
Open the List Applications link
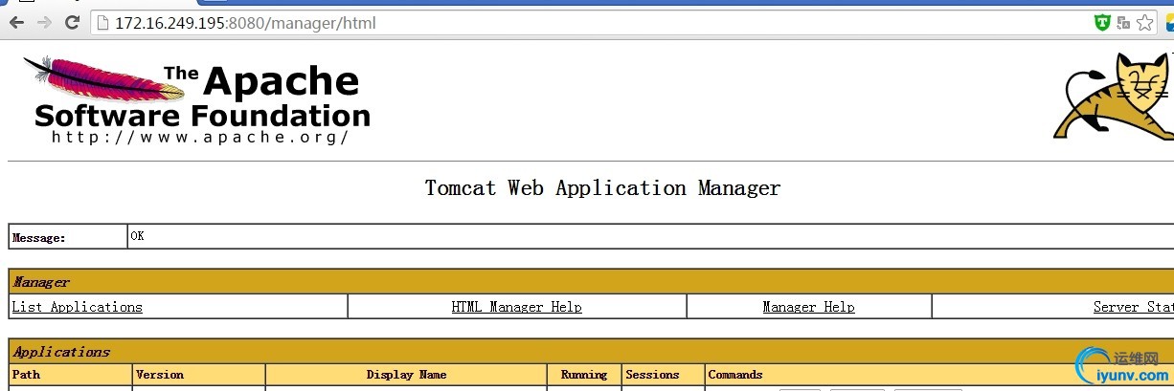(x=77, y=307)
